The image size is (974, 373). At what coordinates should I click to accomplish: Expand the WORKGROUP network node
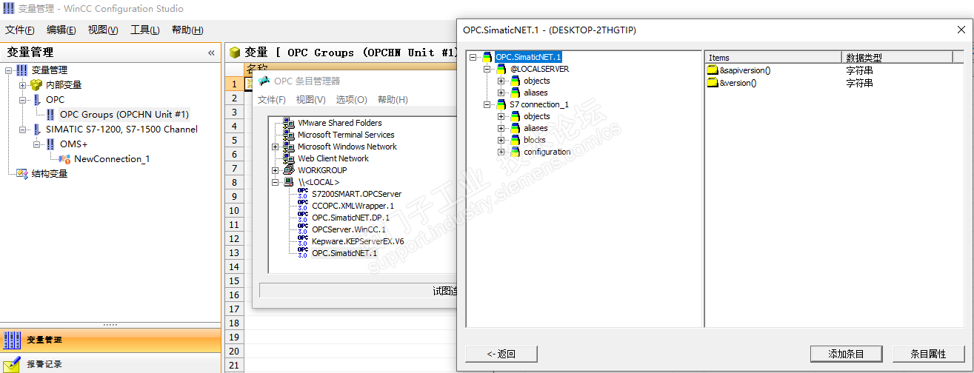pyautogui.click(x=276, y=170)
